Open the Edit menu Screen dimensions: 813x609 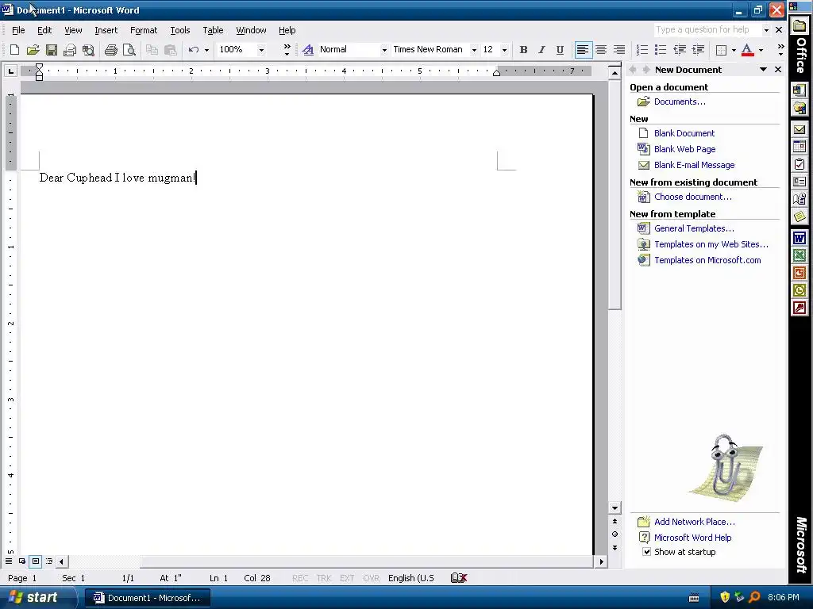pos(44,30)
